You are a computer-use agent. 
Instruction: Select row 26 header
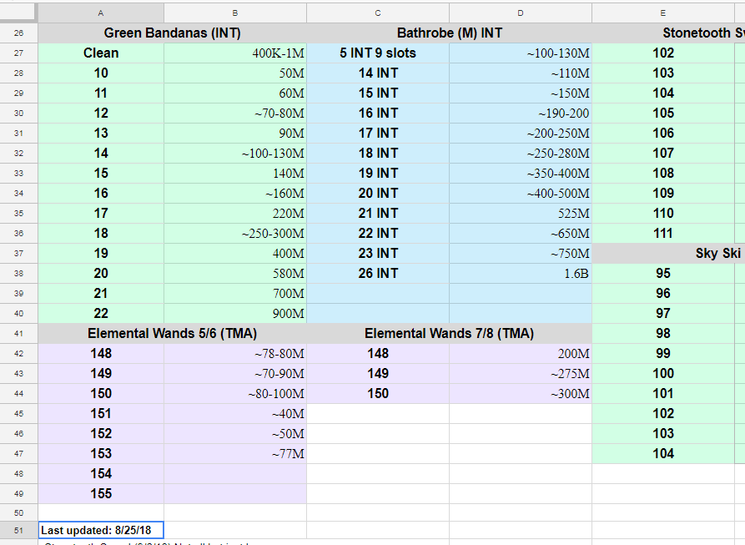click(x=18, y=33)
